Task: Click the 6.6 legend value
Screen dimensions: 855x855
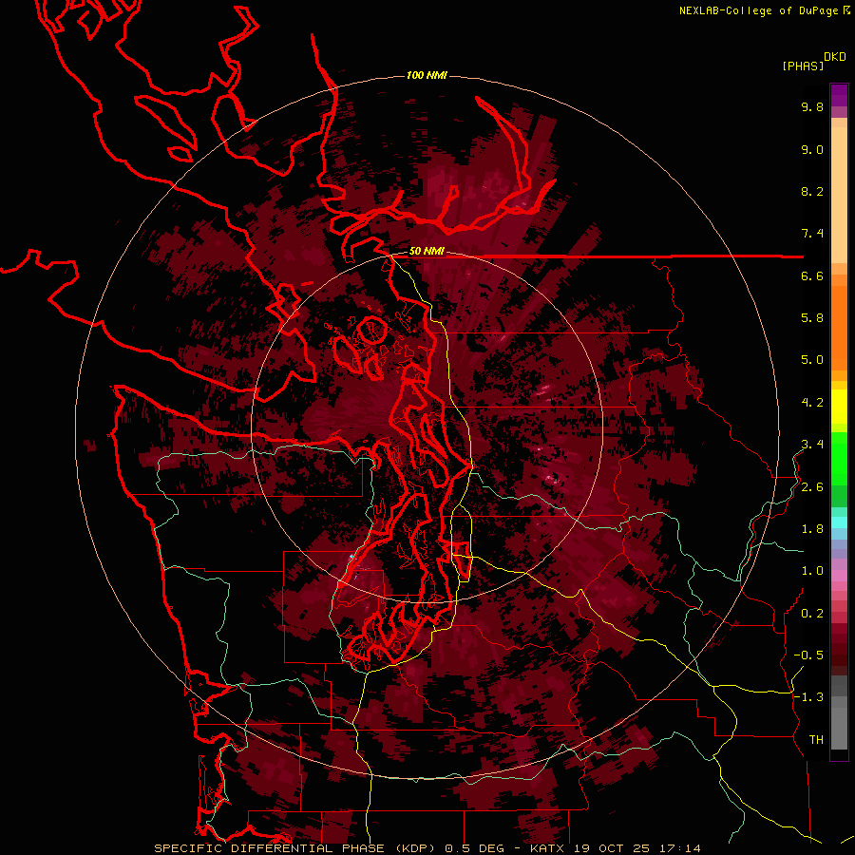Action: 812,275
